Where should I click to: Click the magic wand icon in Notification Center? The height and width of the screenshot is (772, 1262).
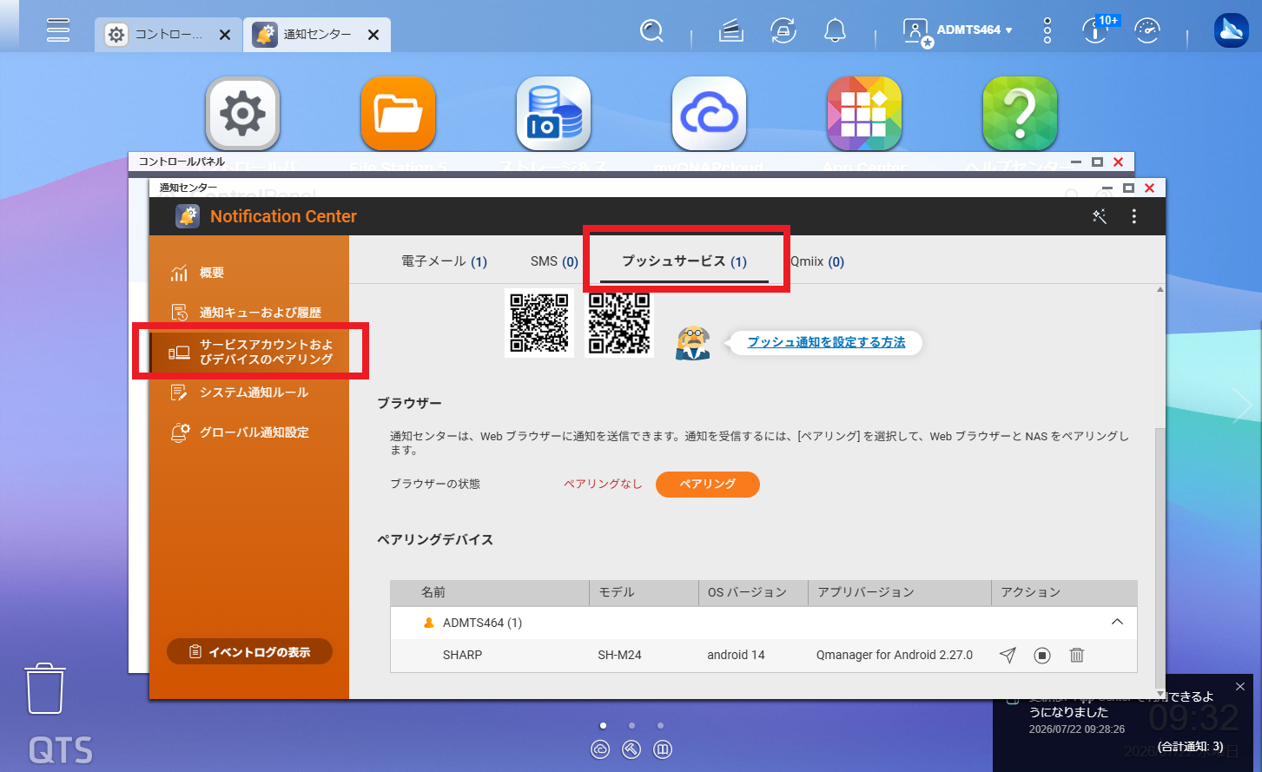click(x=1100, y=216)
